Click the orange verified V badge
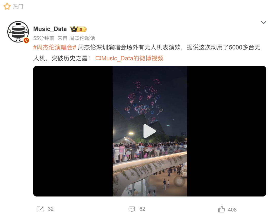Image resolution: width=274 pixels, height=216 pixels. coord(26,41)
